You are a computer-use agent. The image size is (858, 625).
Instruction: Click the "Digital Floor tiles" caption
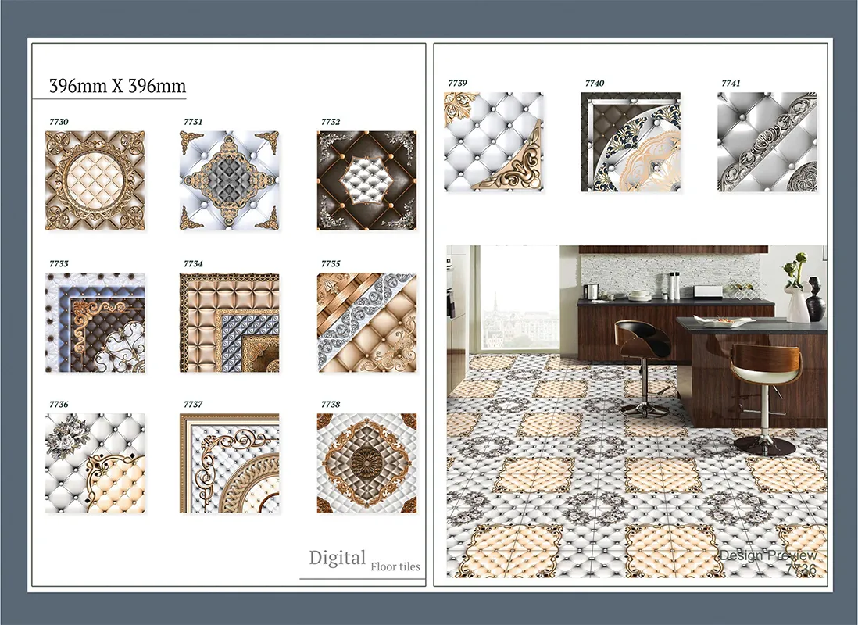tap(363, 560)
